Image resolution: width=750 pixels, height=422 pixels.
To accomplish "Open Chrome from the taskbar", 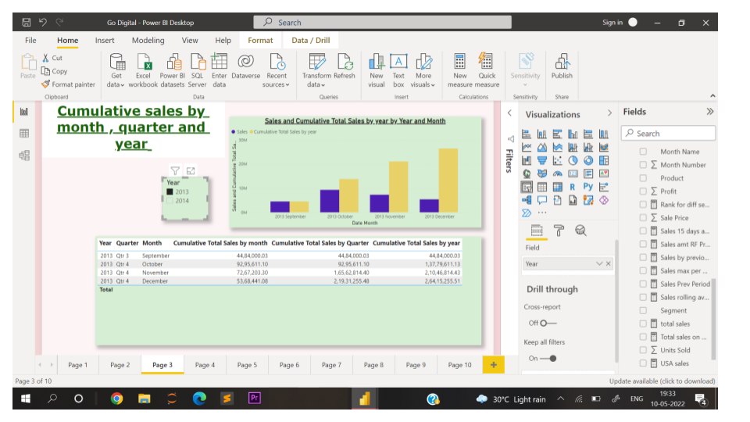I will tap(116, 398).
